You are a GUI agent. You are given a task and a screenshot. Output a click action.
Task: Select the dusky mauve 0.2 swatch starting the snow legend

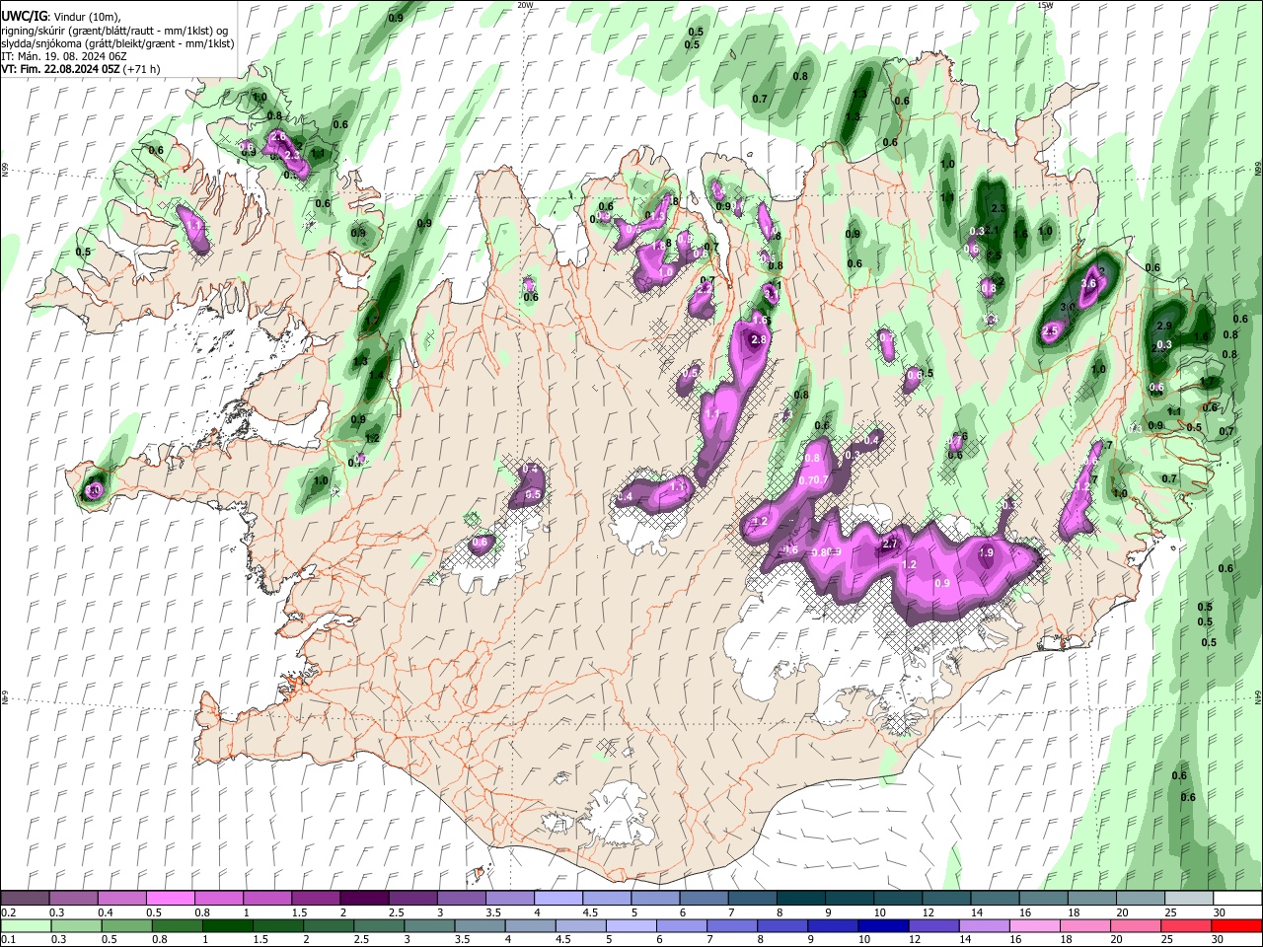(x=25, y=899)
